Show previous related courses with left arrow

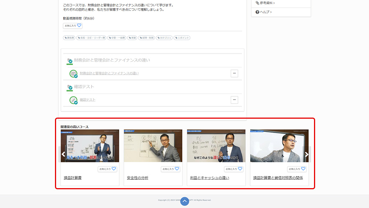click(x=63, y=154)
